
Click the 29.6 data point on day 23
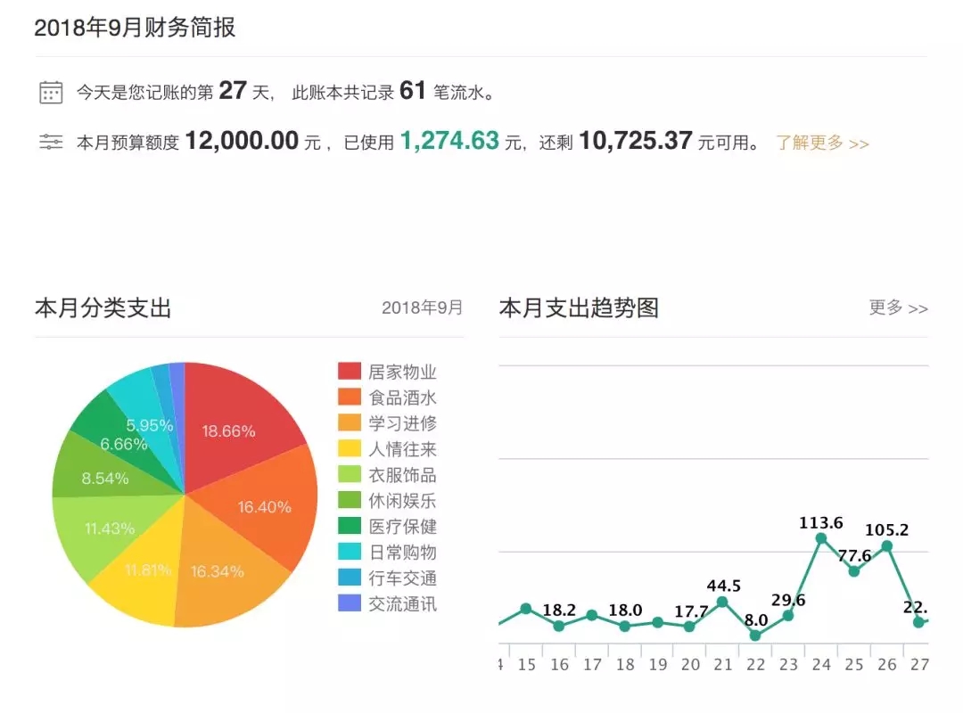coord(788,615)
